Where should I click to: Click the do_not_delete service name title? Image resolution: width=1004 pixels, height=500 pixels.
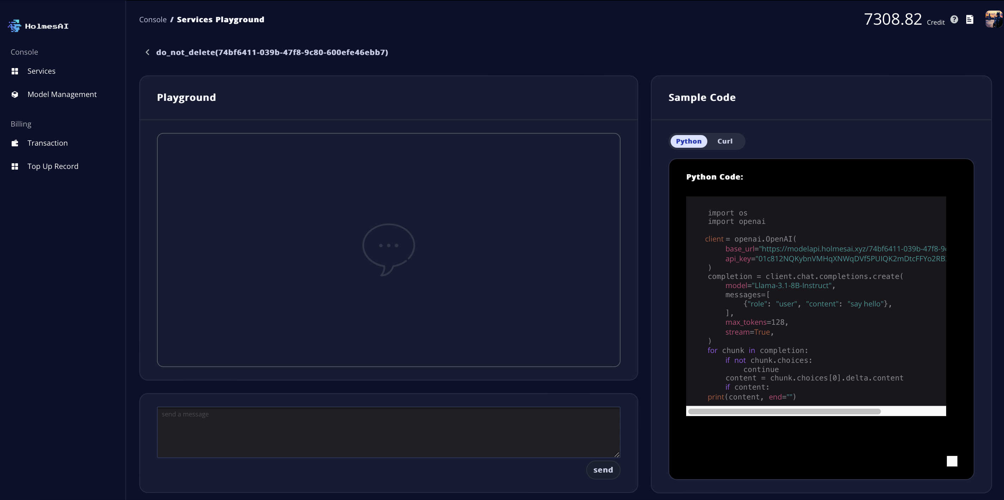point(272,52)
